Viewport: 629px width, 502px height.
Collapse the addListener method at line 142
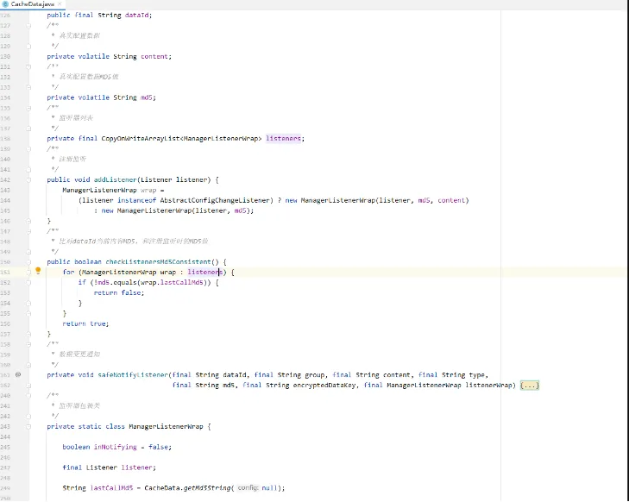tap(28, 180)
